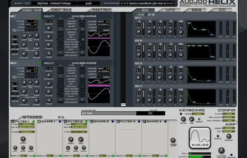Click EG 2 Decay time knob
Image resolution: width=247 pixels, height=158 pixels.
point(149,55)
